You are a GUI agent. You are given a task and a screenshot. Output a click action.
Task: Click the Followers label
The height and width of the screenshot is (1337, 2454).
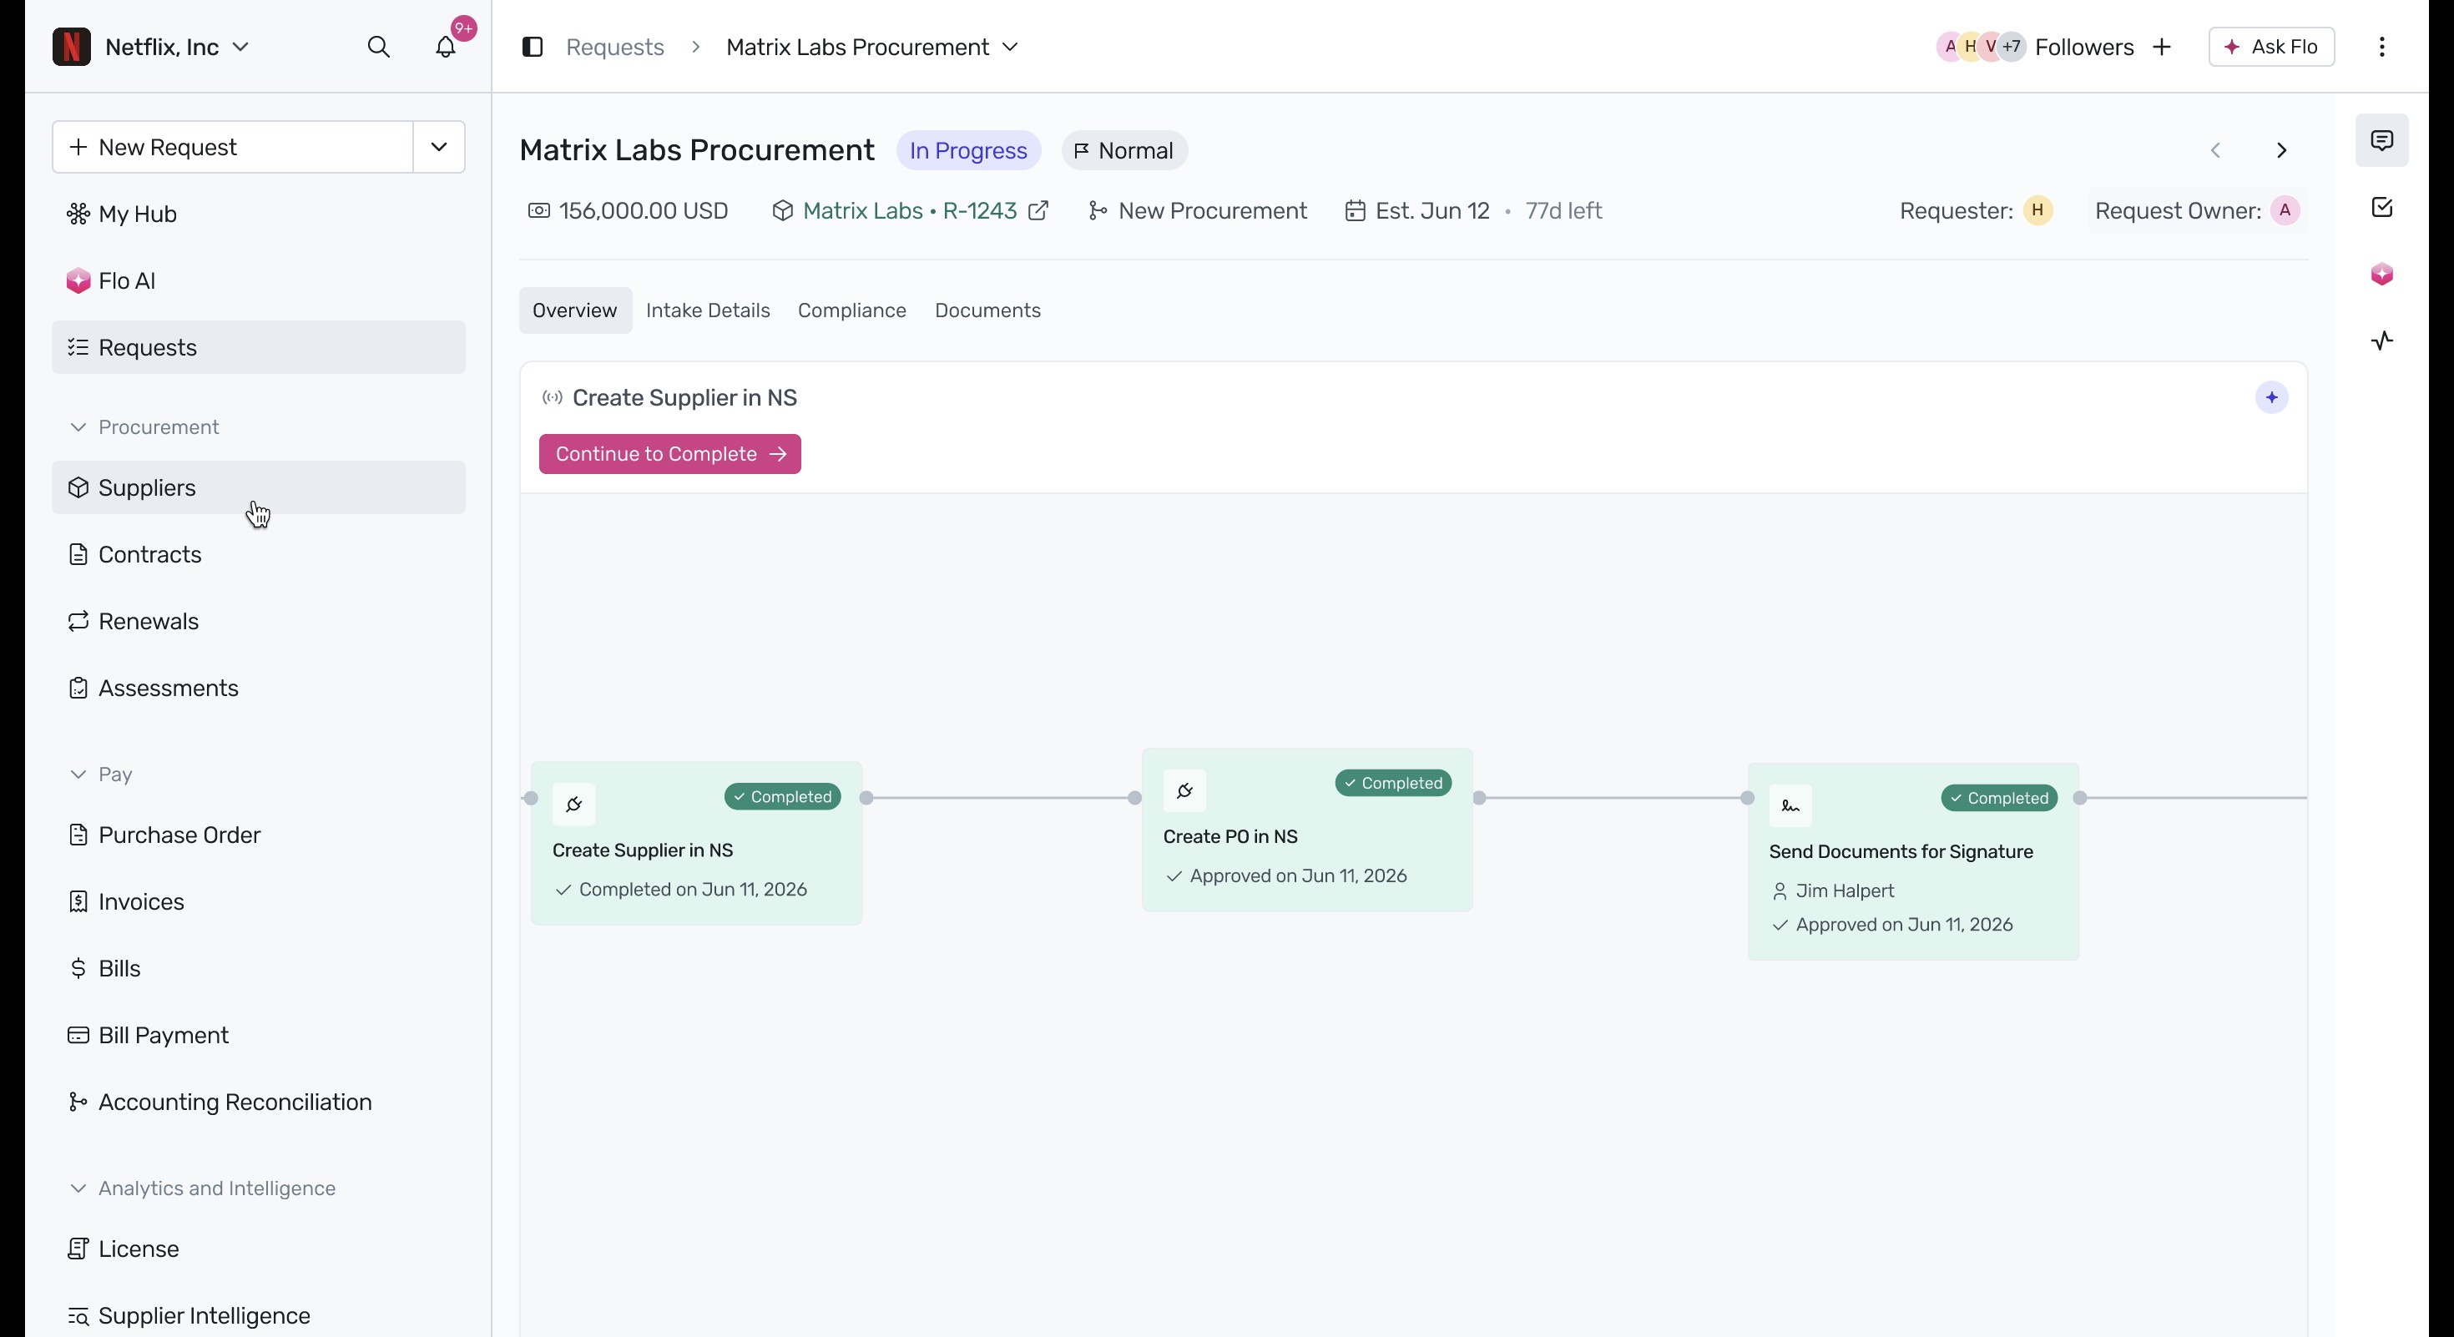click(x=2083, y=47)
